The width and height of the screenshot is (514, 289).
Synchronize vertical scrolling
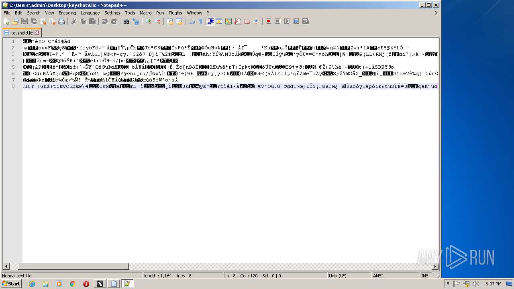[170, 21]
